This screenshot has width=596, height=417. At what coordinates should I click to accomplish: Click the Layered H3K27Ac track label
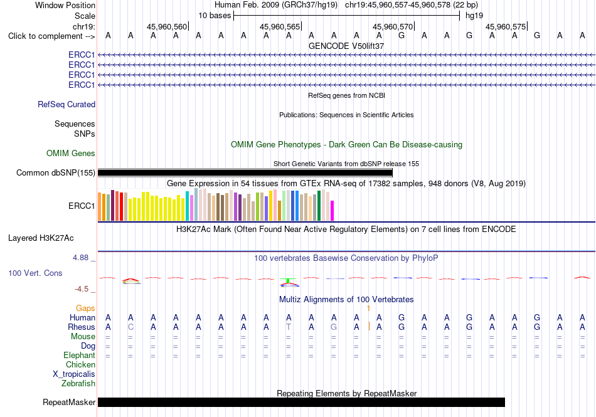[x=41, y=238]
